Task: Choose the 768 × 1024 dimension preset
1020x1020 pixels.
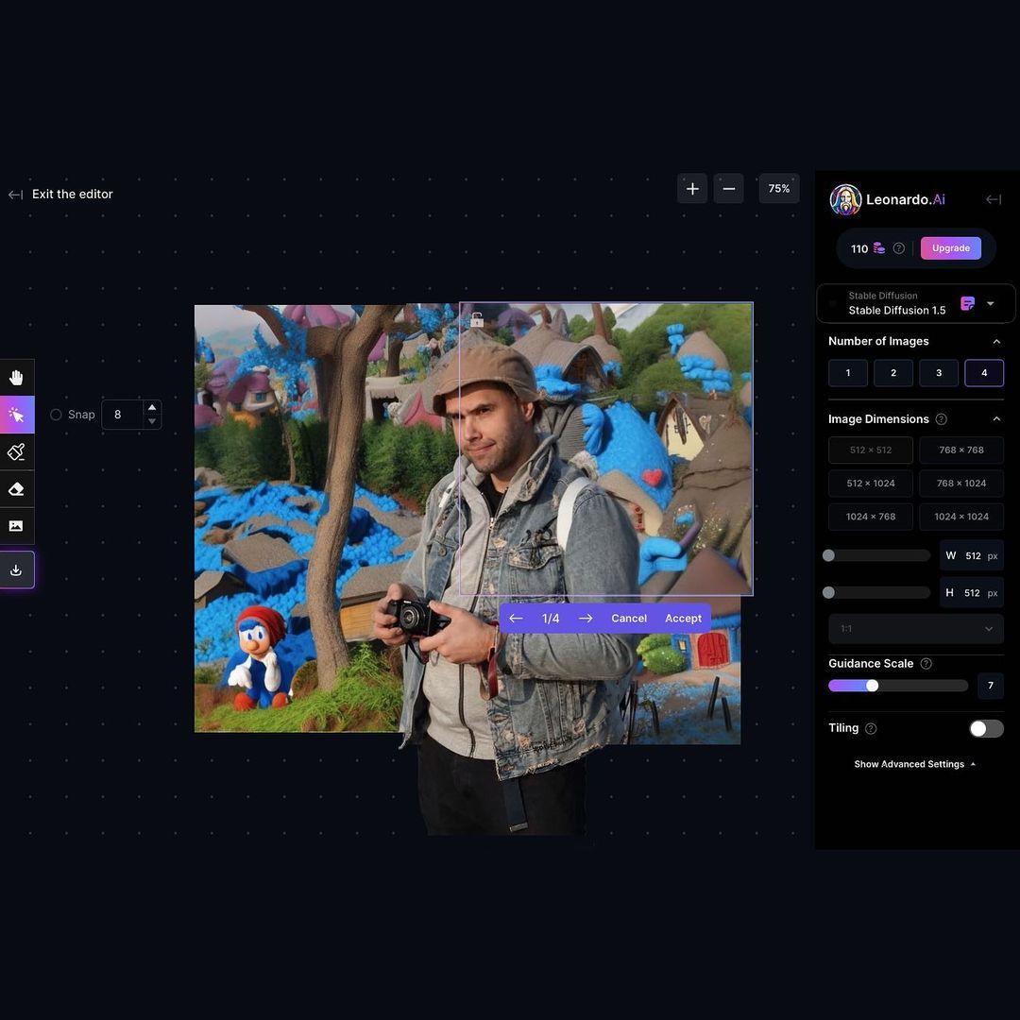Action: [x=961, y=484]
